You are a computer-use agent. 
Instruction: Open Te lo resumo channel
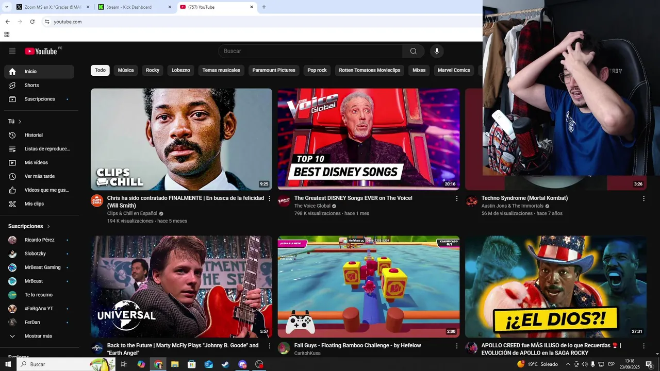coord(39,295)
